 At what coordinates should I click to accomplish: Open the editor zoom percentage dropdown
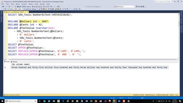(x=8, y=60)
